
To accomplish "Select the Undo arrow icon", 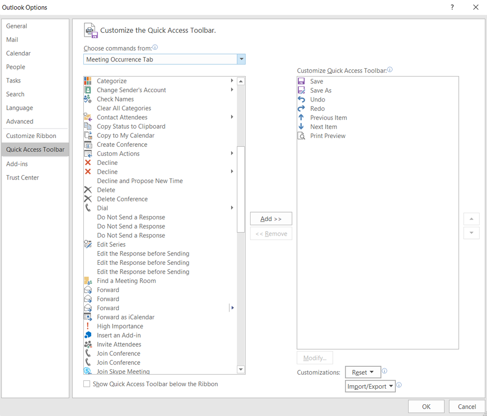I will point(301,99).
